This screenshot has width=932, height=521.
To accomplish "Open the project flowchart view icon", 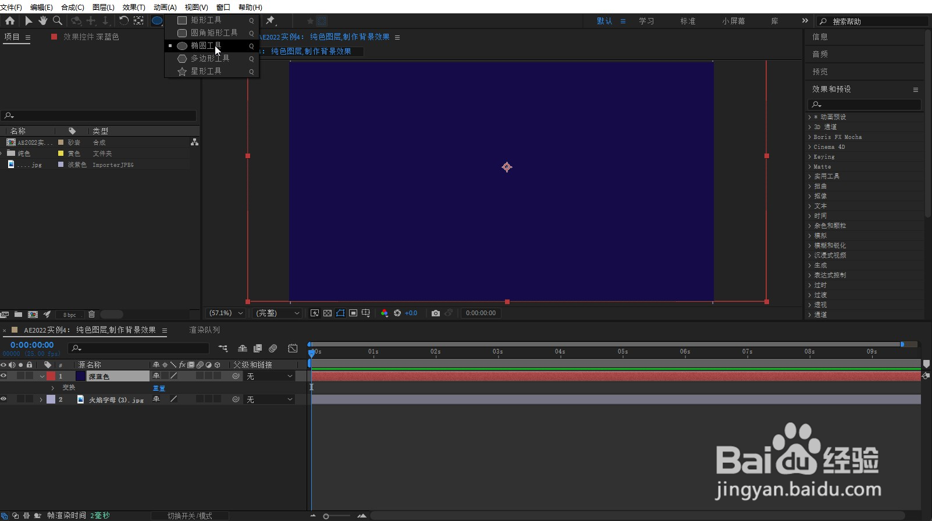I will point(194,142).
